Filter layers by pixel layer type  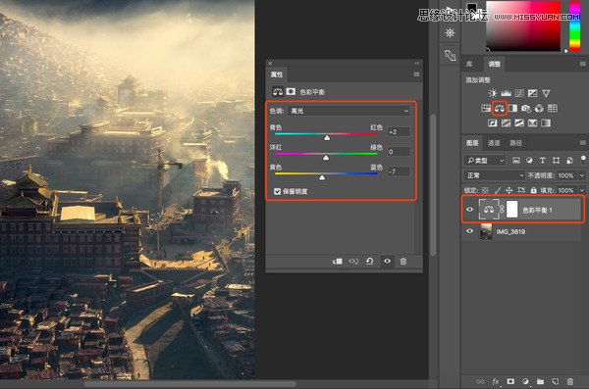coord(516,161)
